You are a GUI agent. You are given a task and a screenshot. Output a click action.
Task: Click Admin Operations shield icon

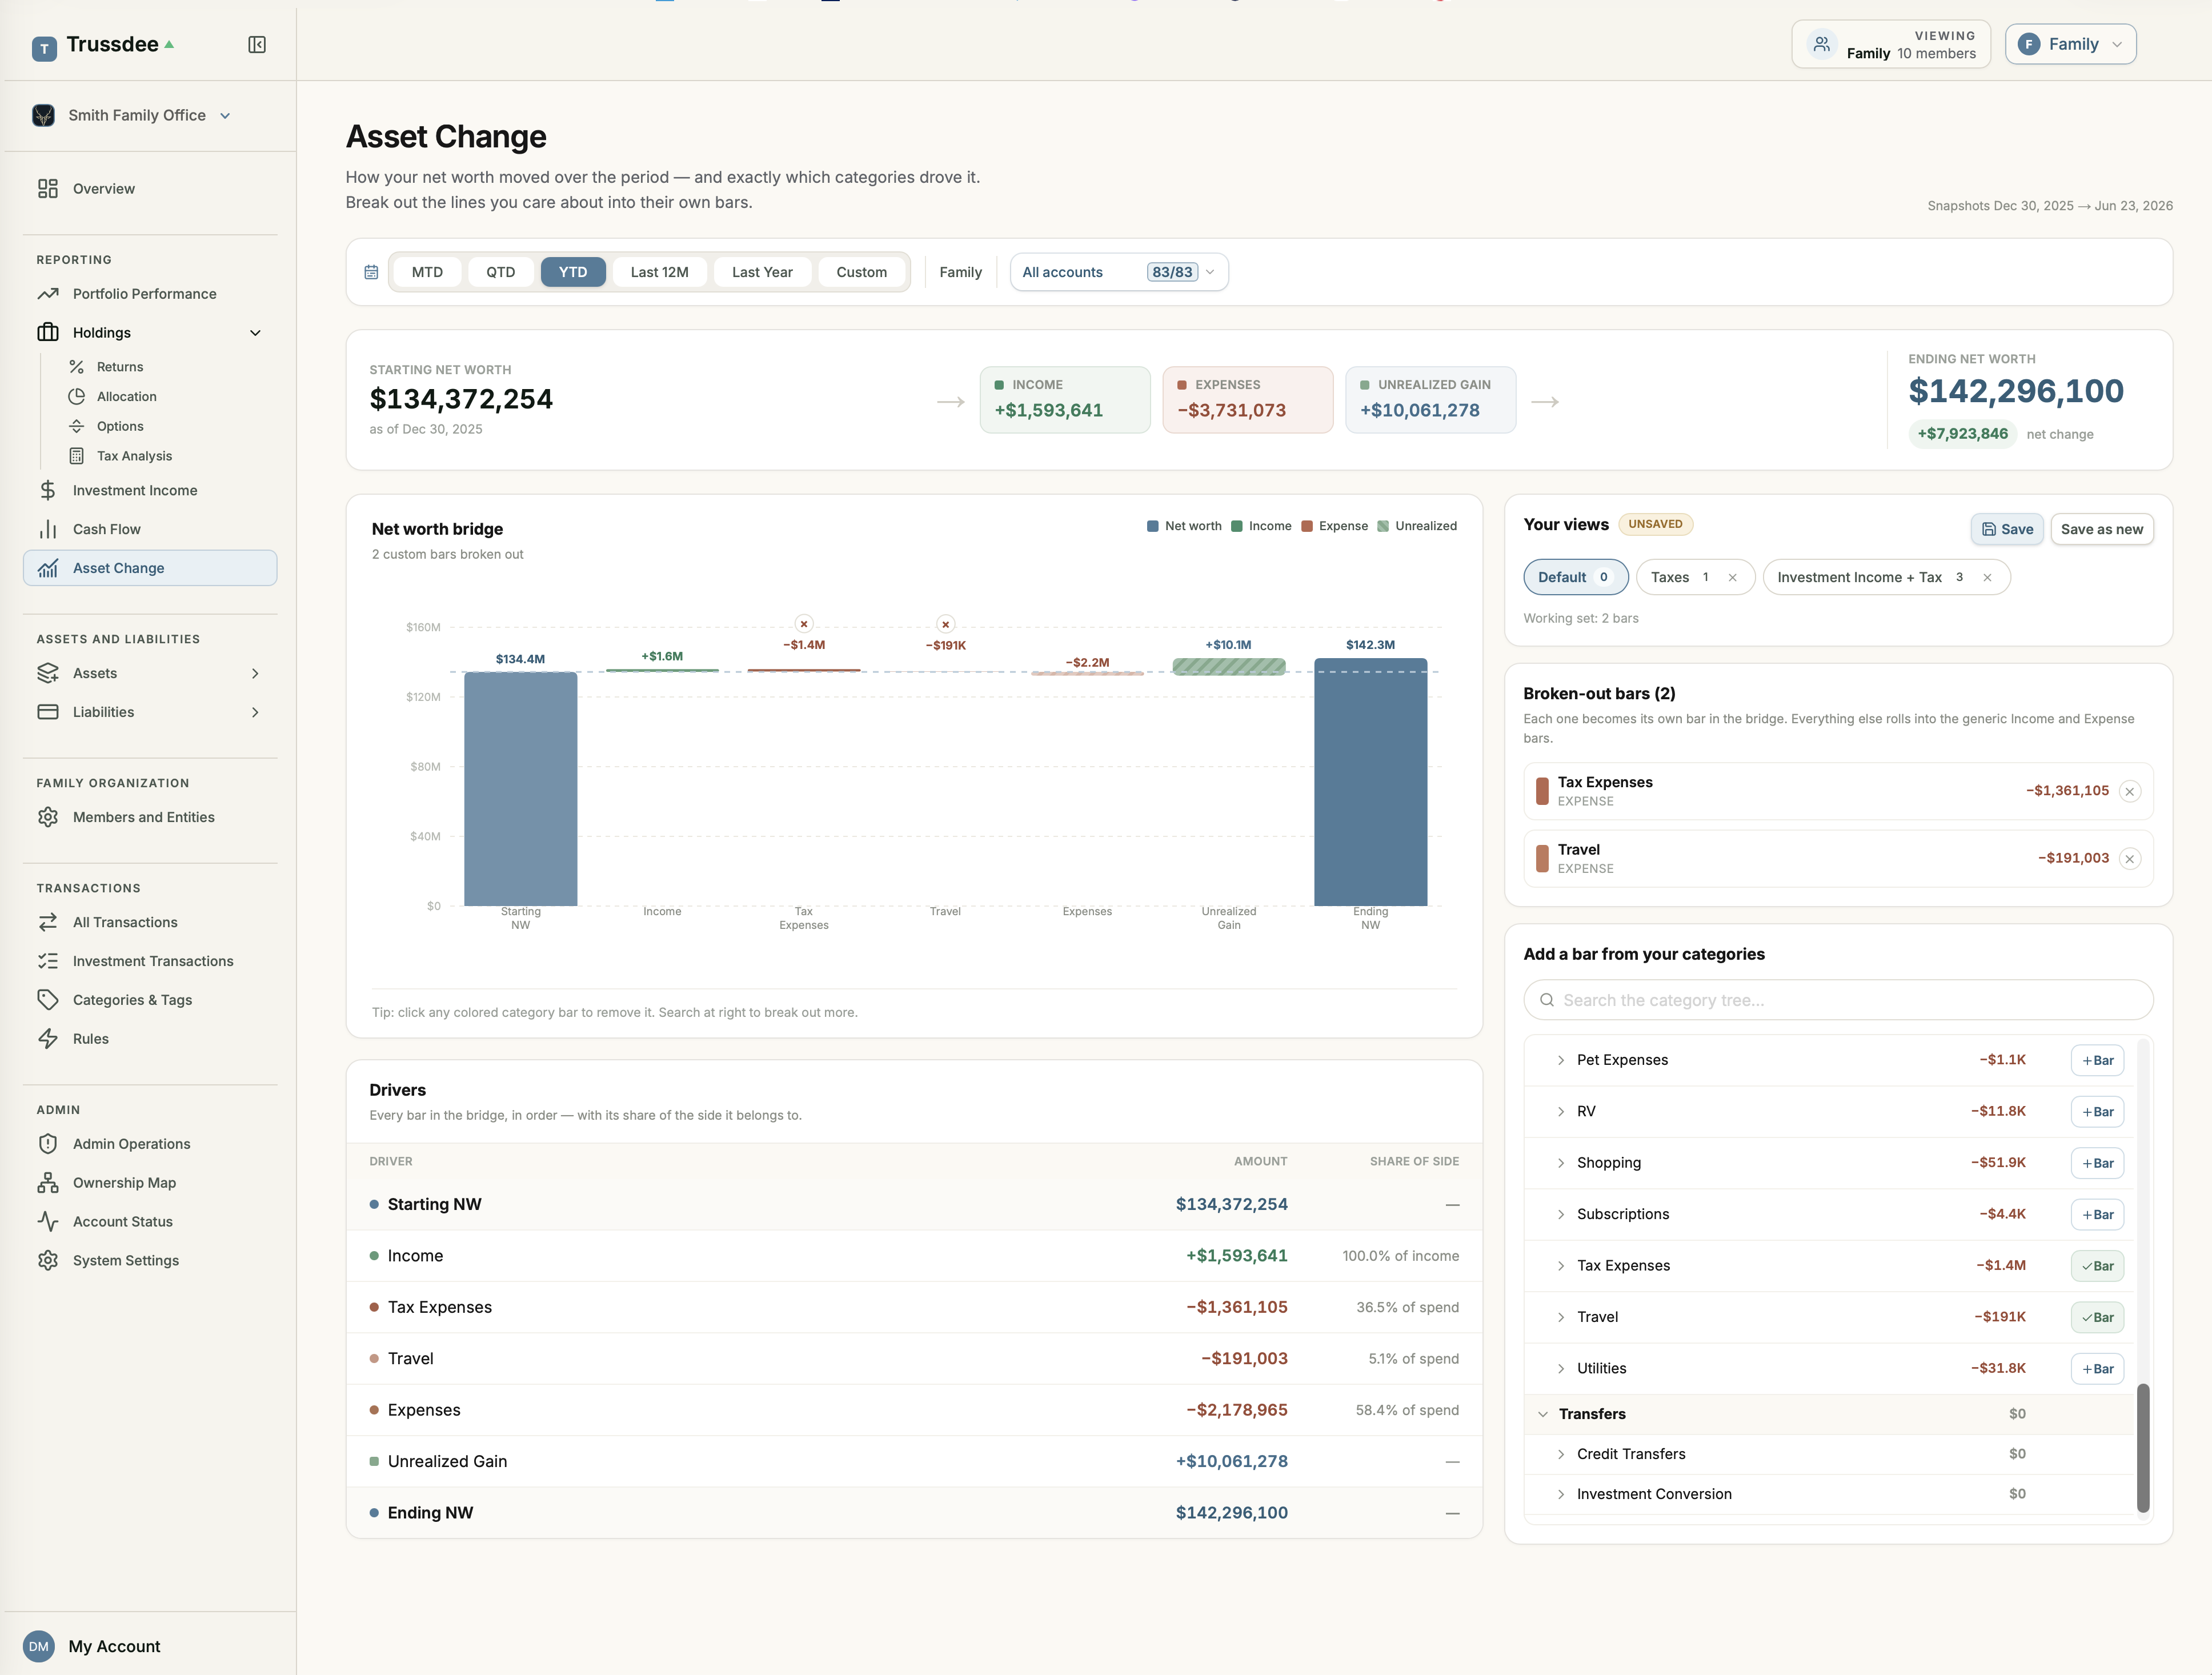(48, 1145)
